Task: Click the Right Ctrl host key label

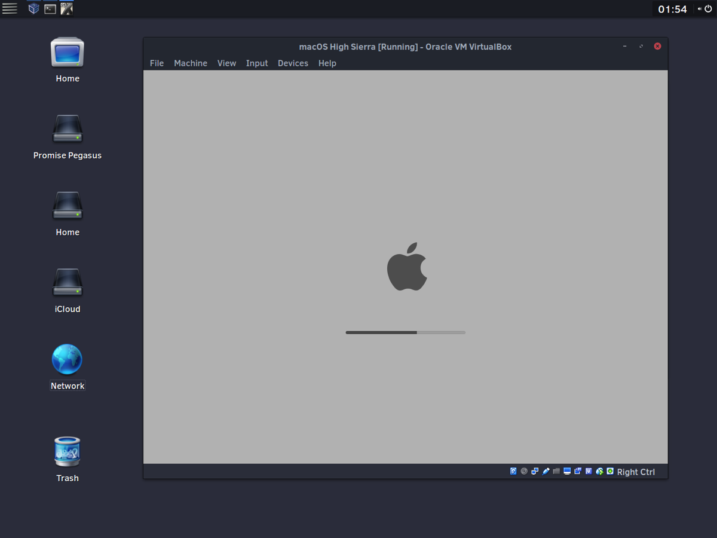Action: coord(636,472)
